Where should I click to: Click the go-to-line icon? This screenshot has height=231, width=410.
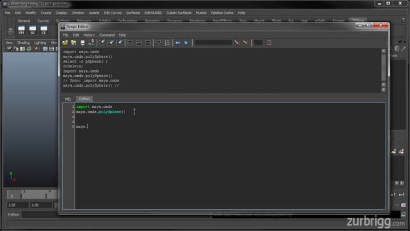(269, 43)
